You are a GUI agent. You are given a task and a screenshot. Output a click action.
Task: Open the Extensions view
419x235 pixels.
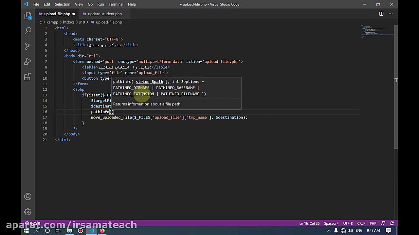pos(28,77)
